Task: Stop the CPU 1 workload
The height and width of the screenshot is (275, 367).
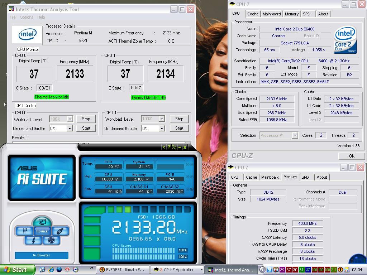Action: 179,119
